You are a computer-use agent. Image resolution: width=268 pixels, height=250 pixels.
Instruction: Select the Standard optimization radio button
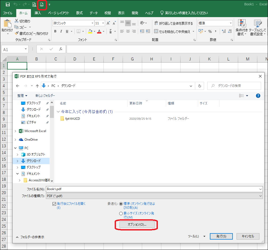(121, 204)
